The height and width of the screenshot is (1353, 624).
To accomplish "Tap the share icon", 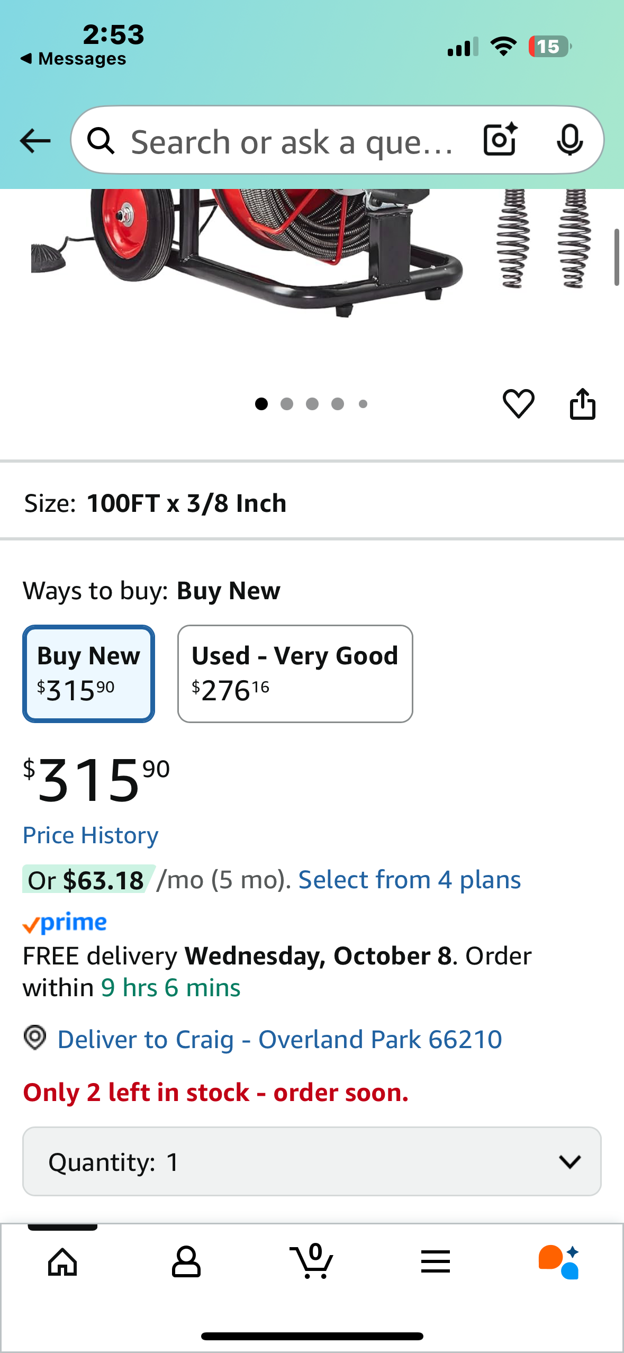I will click(x=582, y=404).
